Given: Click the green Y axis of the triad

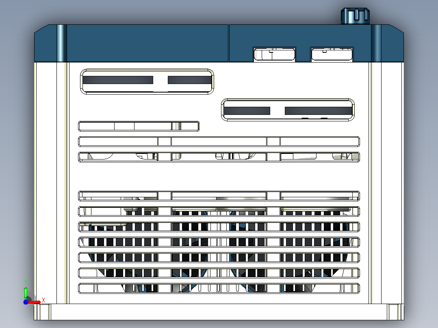Looking at the screenshot, I should (26, 293).
